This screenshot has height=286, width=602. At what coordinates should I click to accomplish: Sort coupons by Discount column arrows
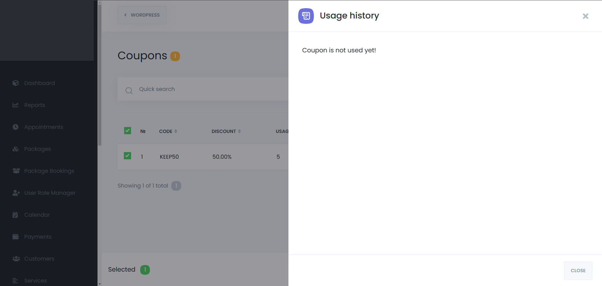[240, 131]
